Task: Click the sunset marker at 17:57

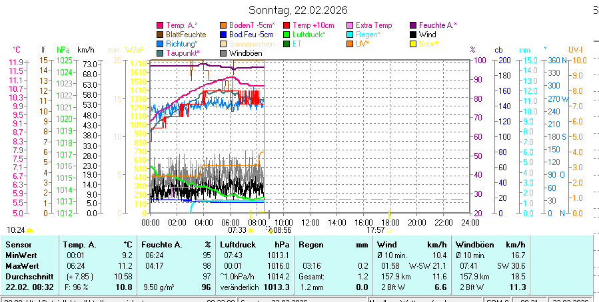Action: (389, 229)
